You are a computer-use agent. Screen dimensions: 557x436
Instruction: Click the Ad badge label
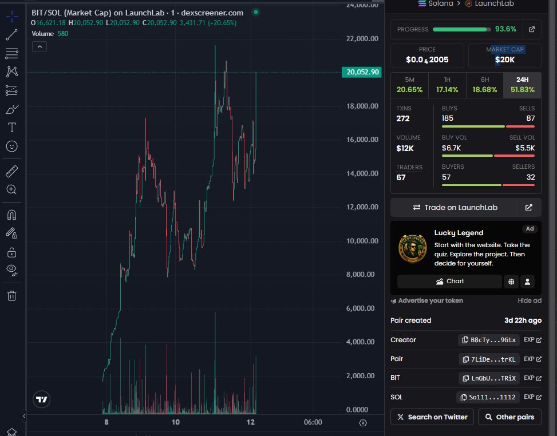[530, 229]
